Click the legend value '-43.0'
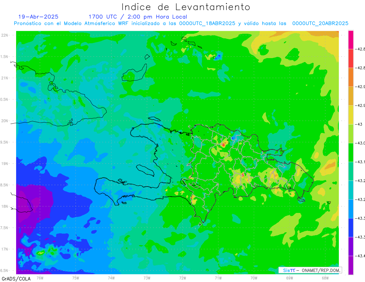This screenshot has width=365, height=282. 361,143
